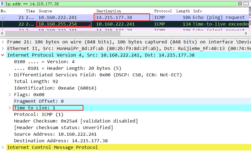Click length 134 cell of packet 22
The image size is (251, 153).
point(187,24)
